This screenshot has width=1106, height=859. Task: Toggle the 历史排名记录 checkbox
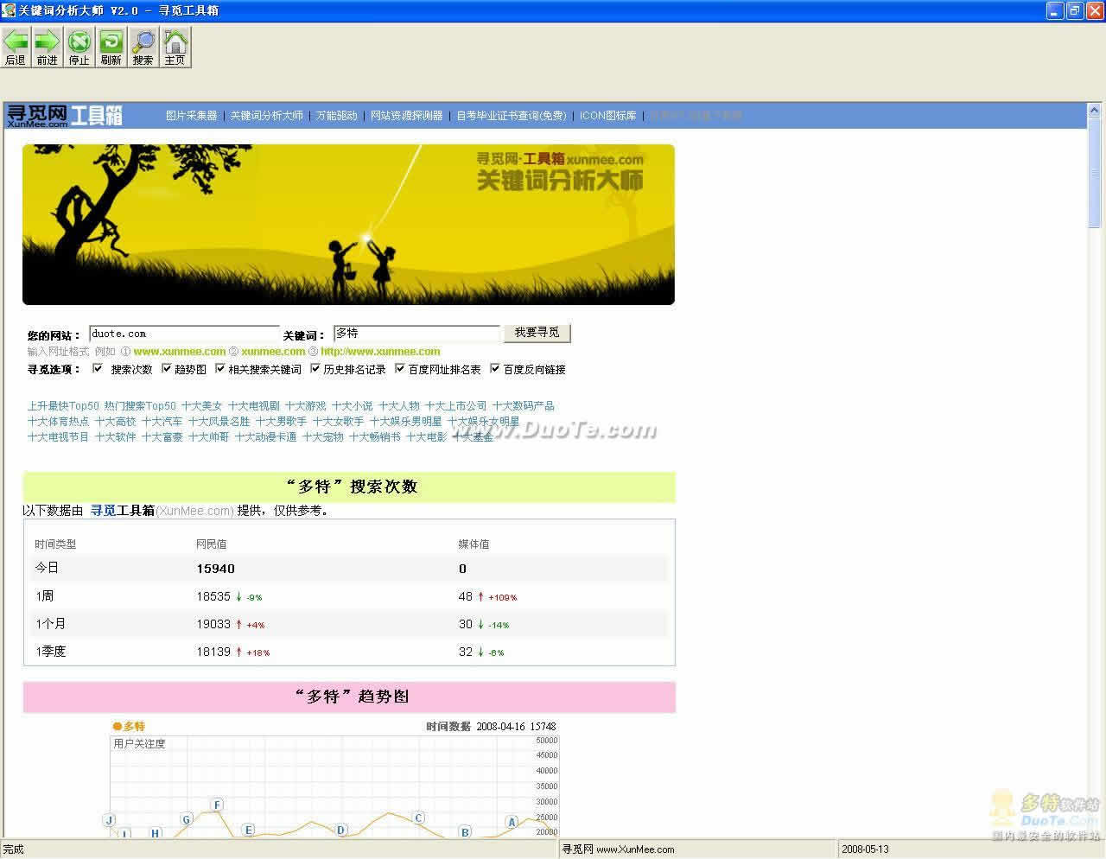pos(315,368)
